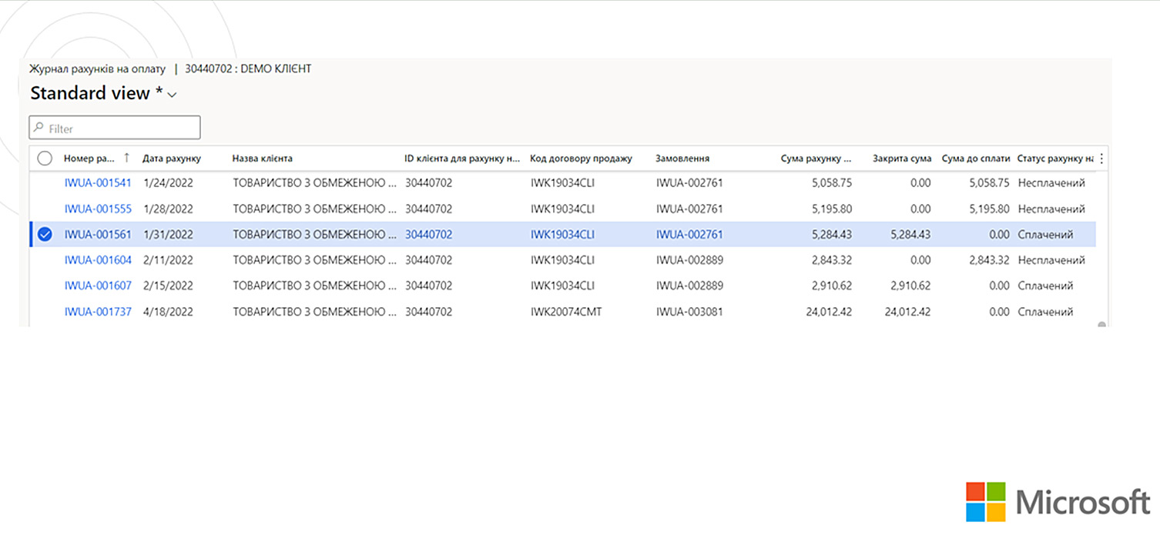
Task: Click the sort arrow on Номер рахунку column
Action: click(x=126, y=158)
